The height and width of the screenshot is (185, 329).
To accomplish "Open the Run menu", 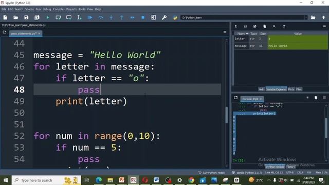I will [38, 9].
